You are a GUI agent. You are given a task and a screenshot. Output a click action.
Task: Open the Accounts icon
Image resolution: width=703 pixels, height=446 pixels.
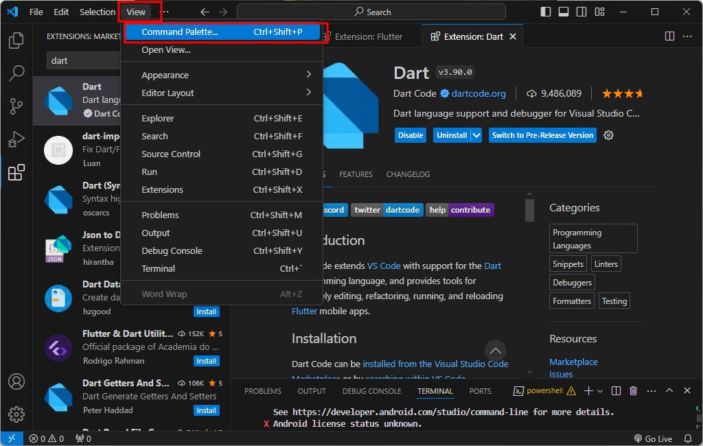(x=16, y=382)
